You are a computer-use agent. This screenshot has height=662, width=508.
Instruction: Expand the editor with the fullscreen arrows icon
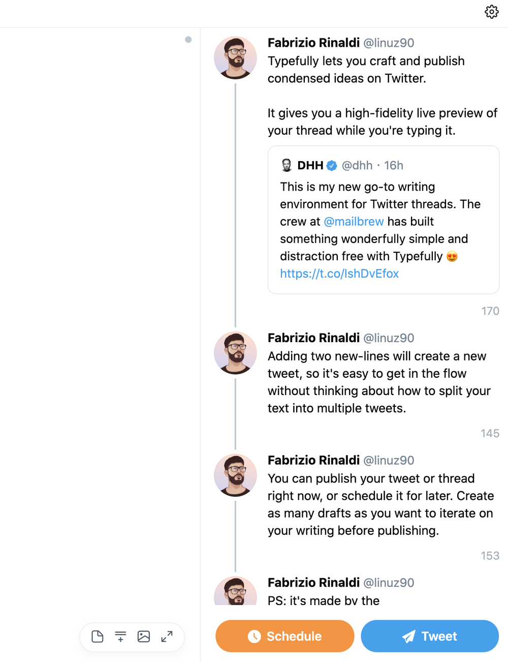tap(167, 636)
